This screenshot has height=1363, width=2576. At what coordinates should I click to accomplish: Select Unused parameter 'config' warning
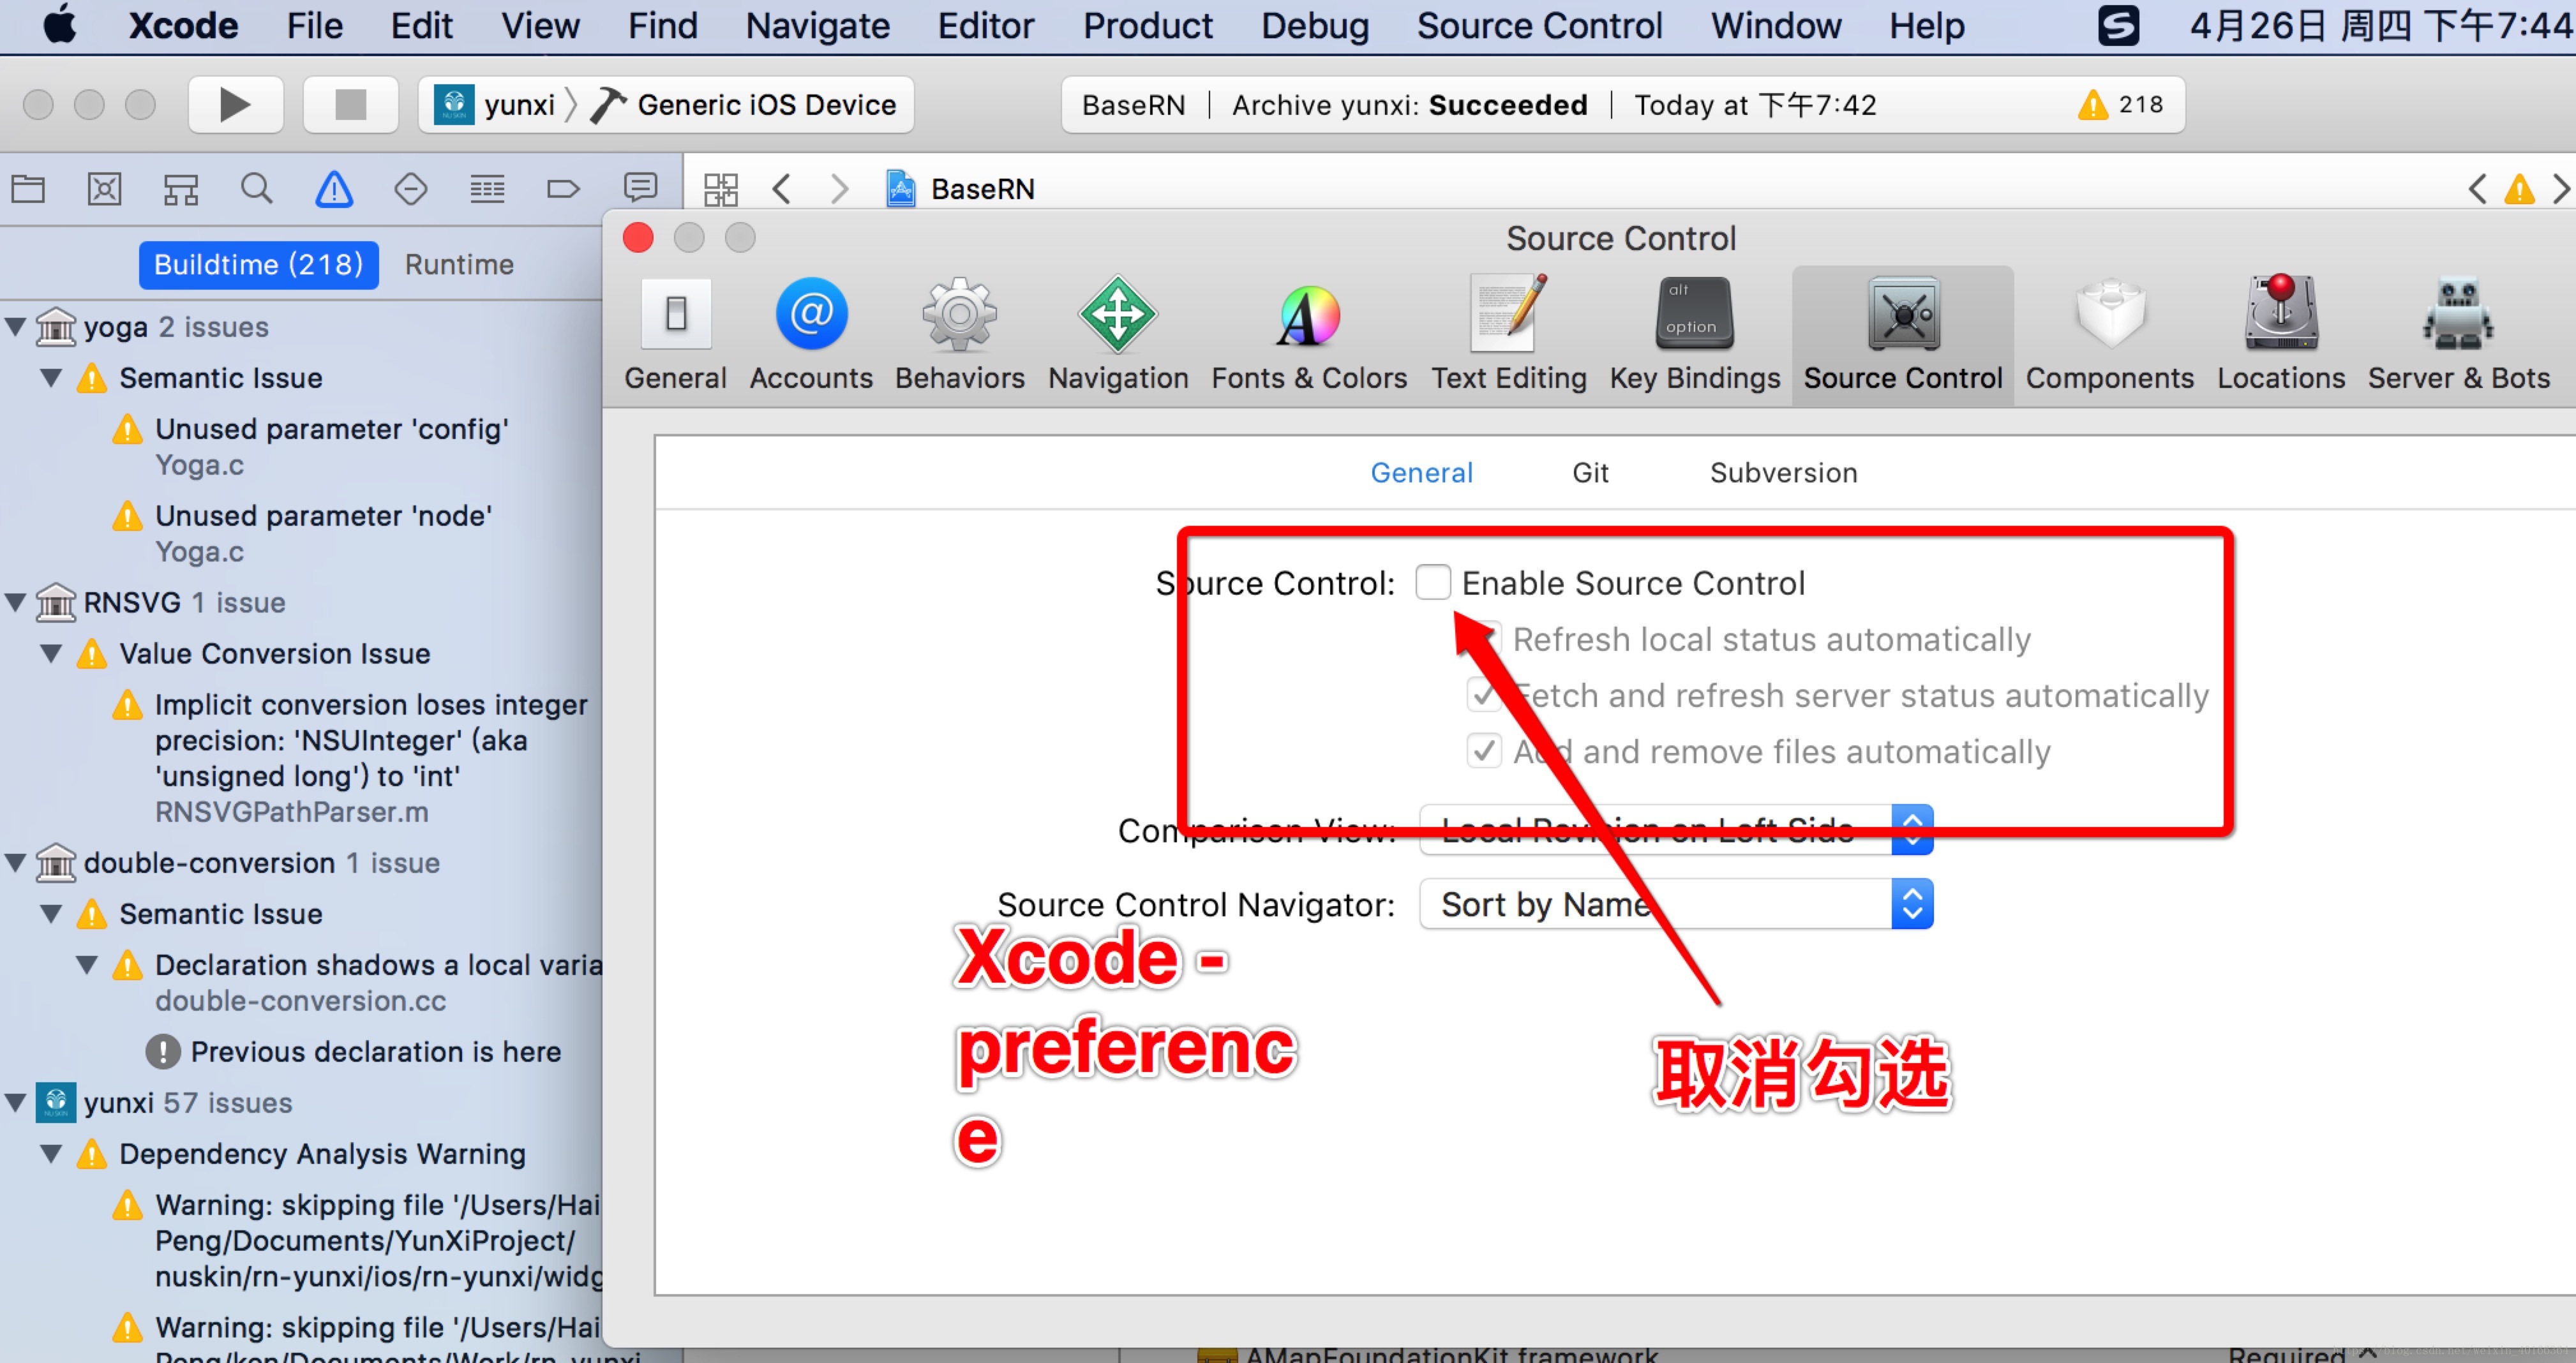[331, 429]
